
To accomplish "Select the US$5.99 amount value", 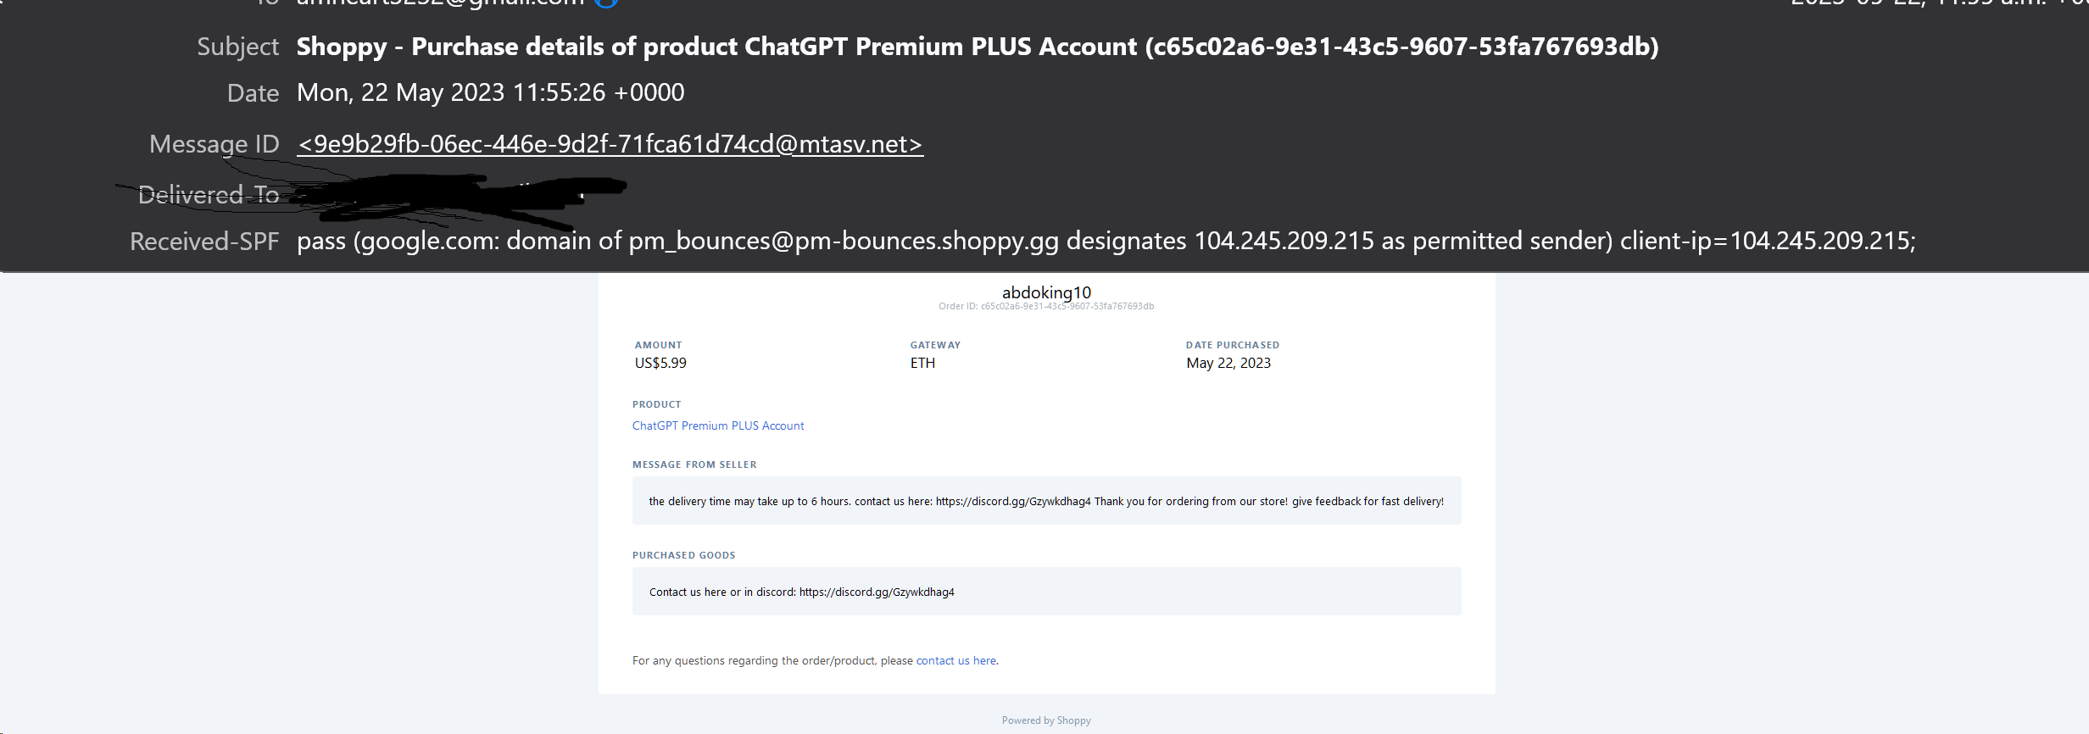I will (x=660, y=363).
